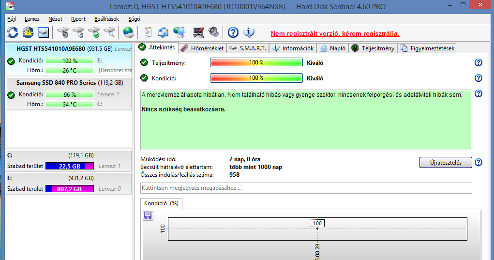Click the globe and monitor toolbar icon
Viewport: 494px width, 260px height.
pyautogui.click(x=179, y=32)
